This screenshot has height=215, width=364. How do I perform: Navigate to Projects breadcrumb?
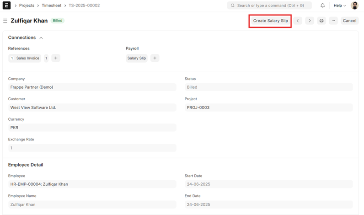(27, 5)
